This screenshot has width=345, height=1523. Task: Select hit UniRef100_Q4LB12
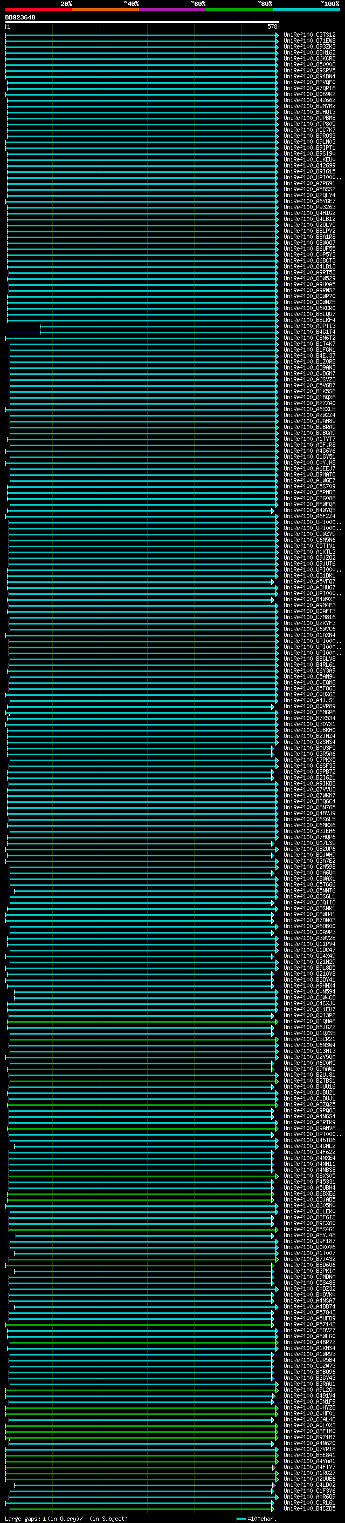coord(309,219)
